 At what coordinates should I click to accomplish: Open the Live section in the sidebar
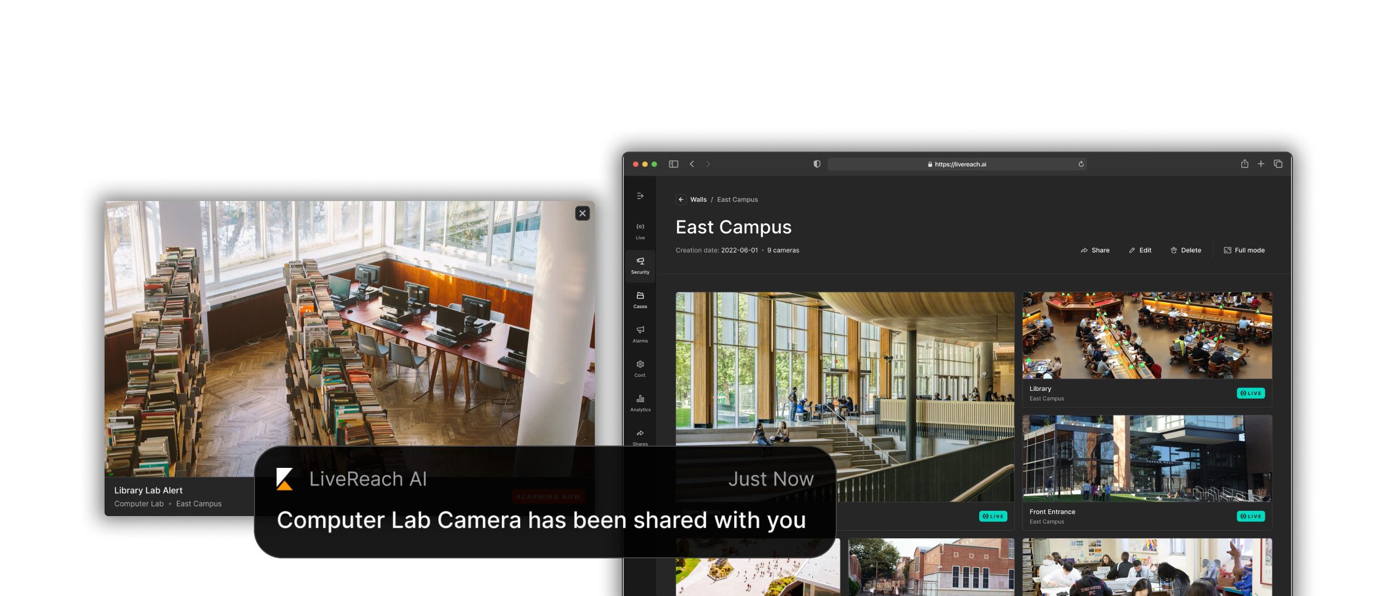[x=640, y=231]
